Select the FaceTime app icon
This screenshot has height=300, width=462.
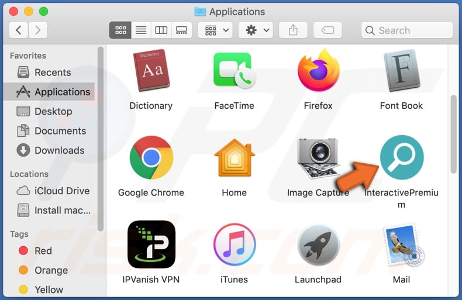tap(235, 71)
